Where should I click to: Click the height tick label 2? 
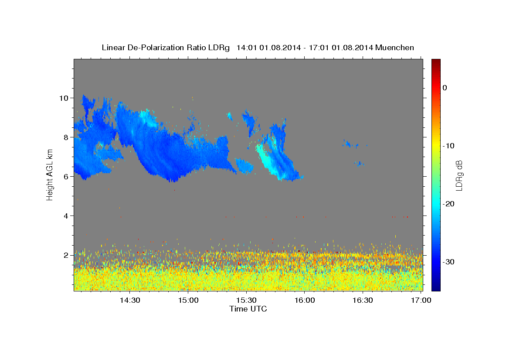(x=66, y=255)
